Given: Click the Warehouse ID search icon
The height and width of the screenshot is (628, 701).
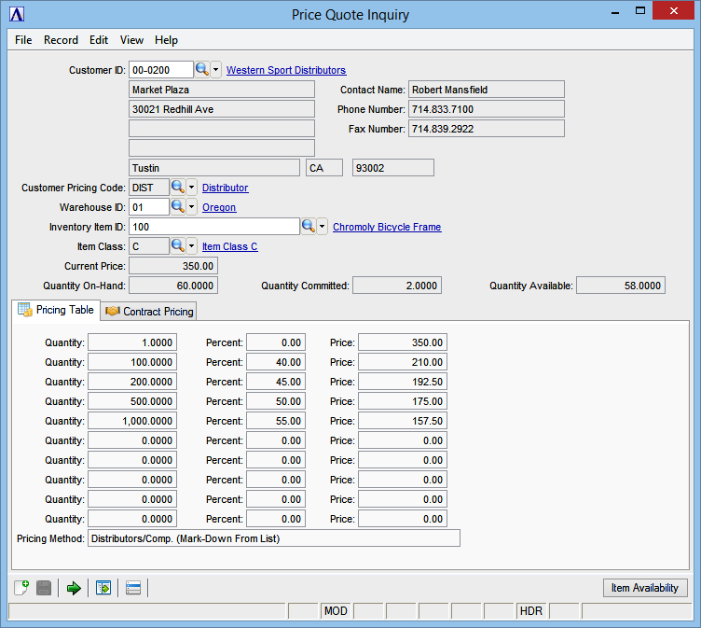Looking at the screenshot, I should (178, 207).
